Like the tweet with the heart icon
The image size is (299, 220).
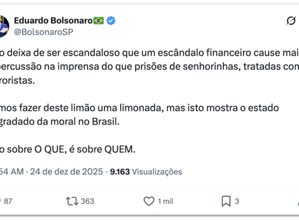coord(149,201)
